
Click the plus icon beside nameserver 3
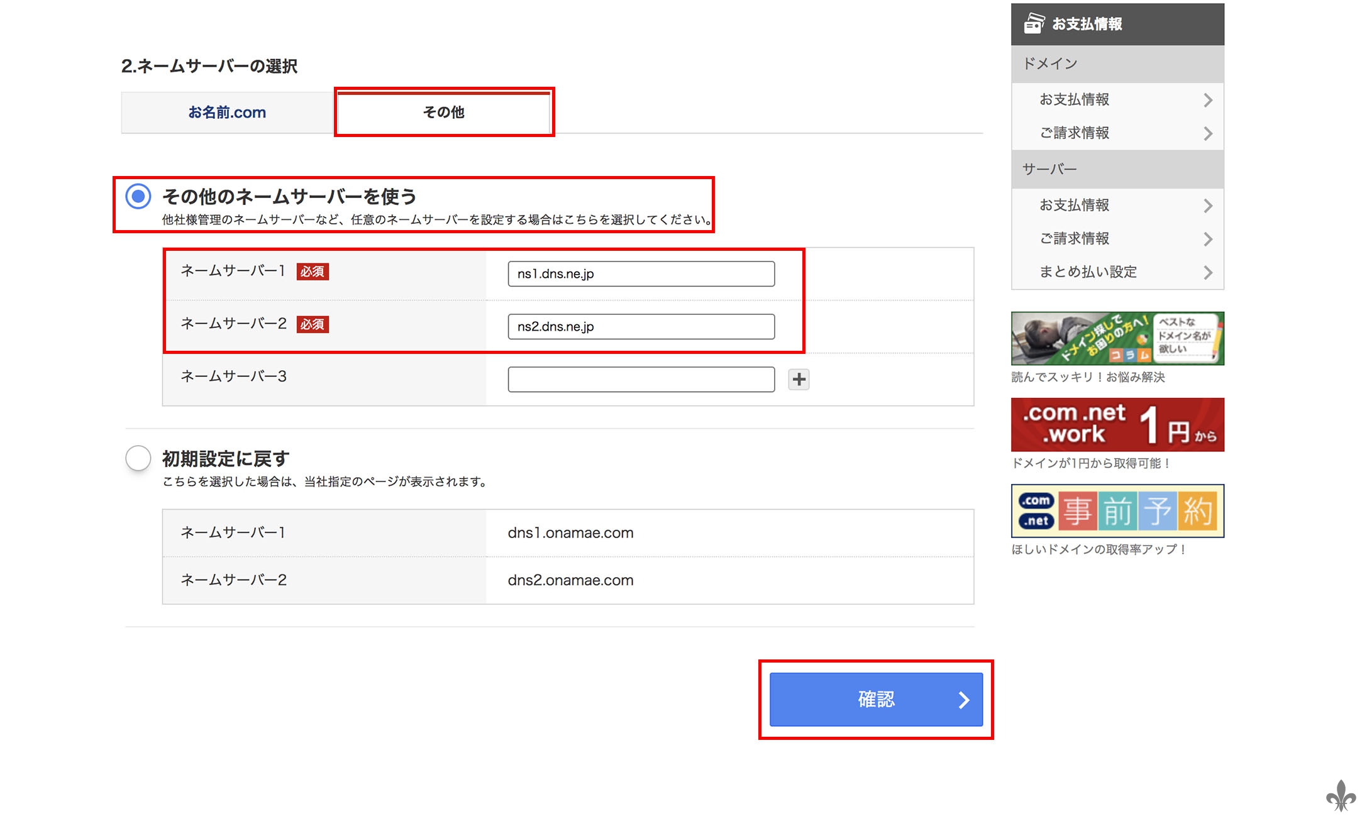[799, 379]
